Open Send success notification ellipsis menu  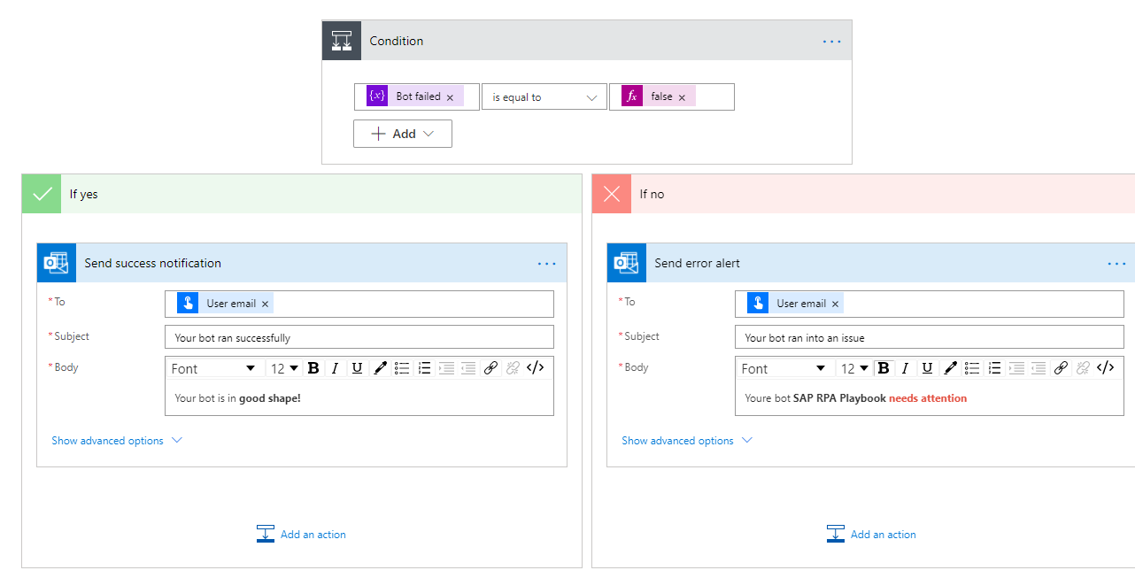(546, 264)
